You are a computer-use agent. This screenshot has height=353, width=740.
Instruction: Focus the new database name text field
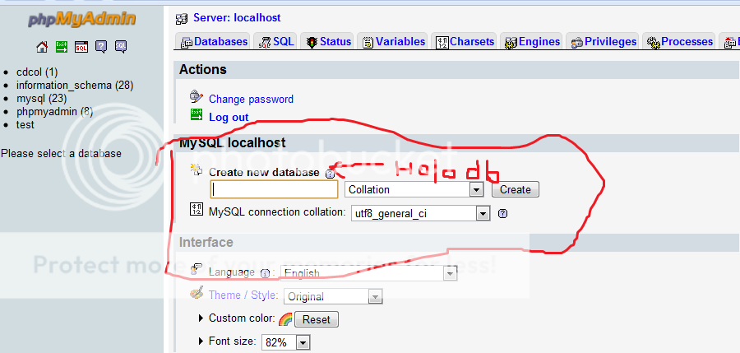click(274, 189)
